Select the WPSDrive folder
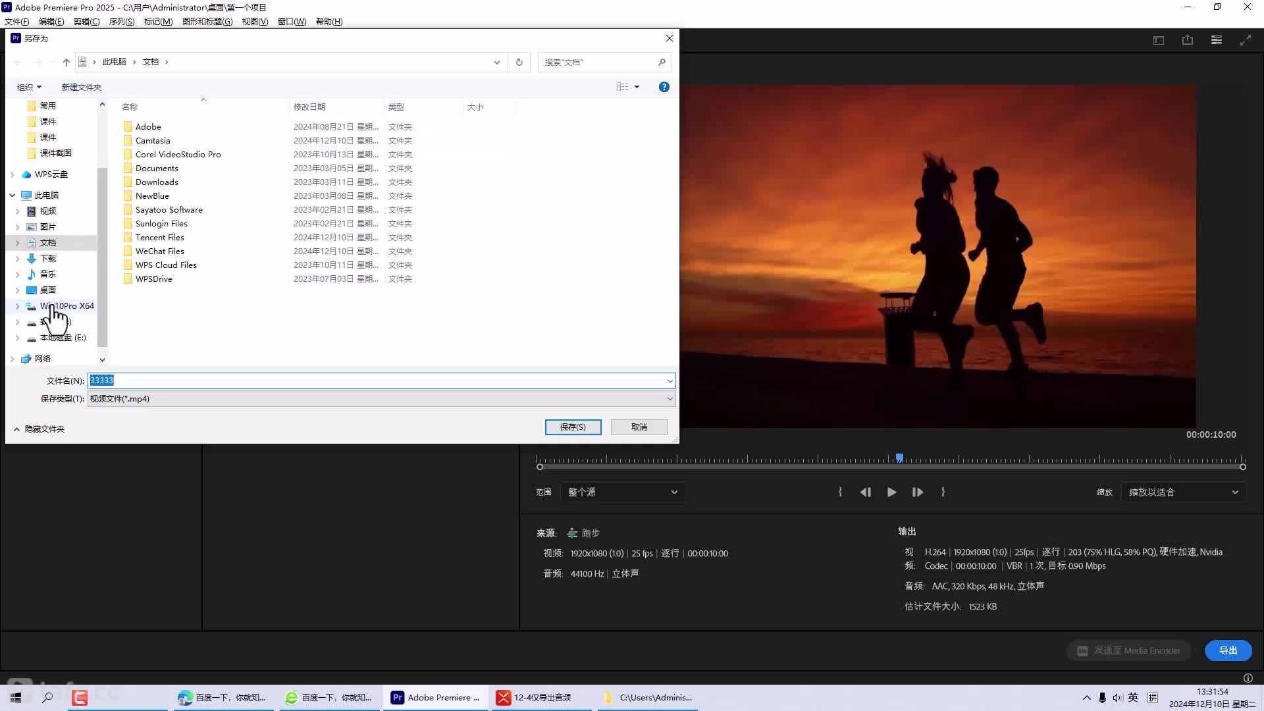Image resolution: width=1264 pixels, height=711 pixels. click(x=154, y=278)
